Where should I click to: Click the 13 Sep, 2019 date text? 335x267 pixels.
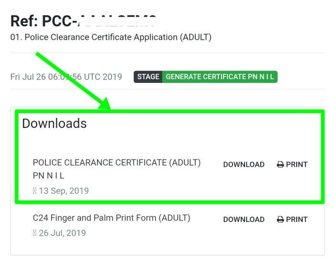click(64, 191)
